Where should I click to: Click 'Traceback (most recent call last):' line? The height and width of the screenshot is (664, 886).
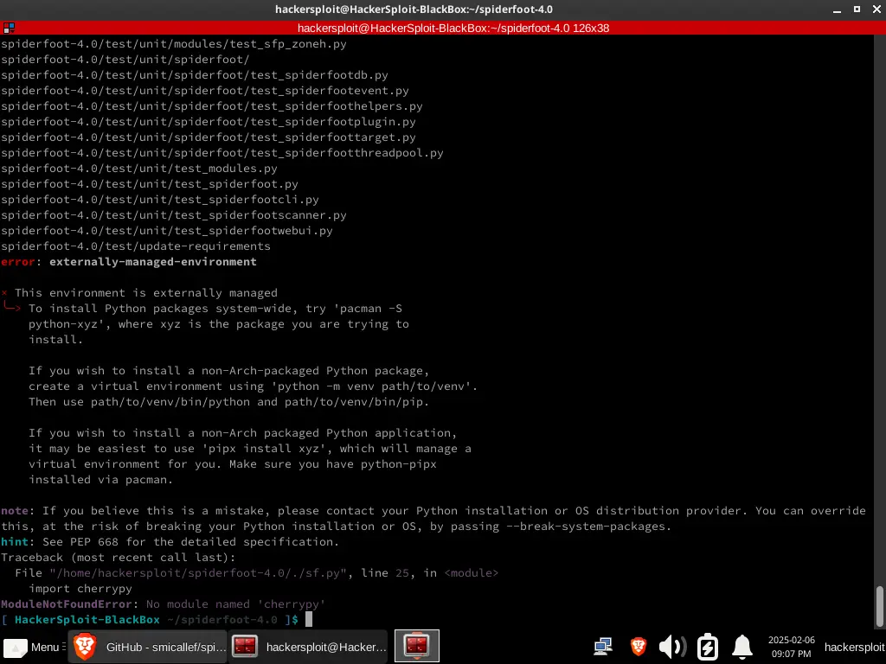pyautogui.click(x=118, y=558)
